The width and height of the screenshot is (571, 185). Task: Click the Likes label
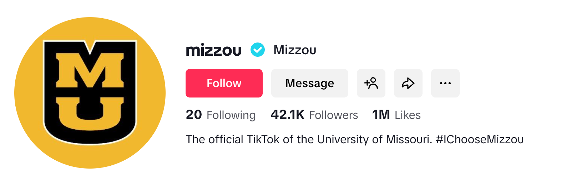408,115
